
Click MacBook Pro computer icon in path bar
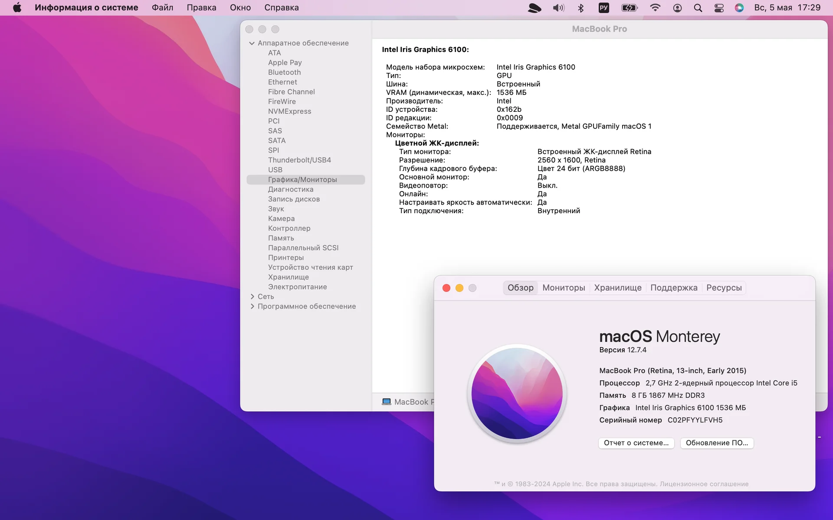click(x=386, y=402)
